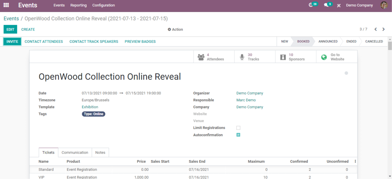Viewport: 392px width, 179px height.
Task: Open the tickets column options icon
Action: click(355, 161)
